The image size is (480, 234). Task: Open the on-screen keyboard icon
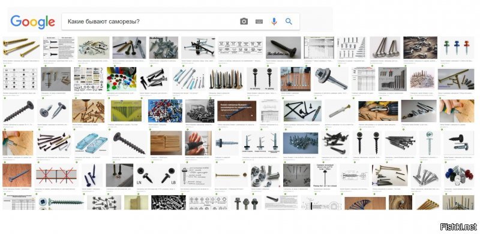point(259,22)
